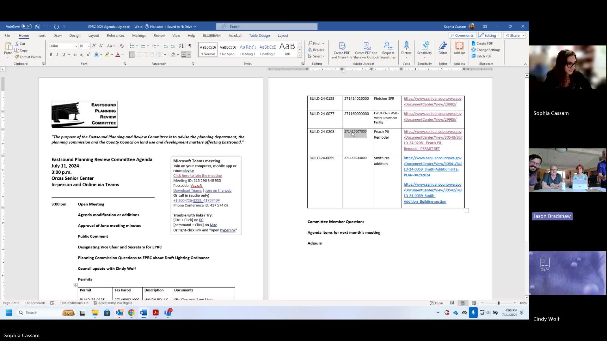Click the 'Click here to join the meeting' link
This screenshot has height=341, width=607.
tap(197, 176)
